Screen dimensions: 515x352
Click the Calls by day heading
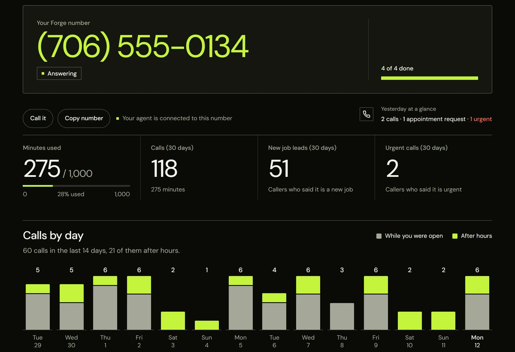[53, 236]
